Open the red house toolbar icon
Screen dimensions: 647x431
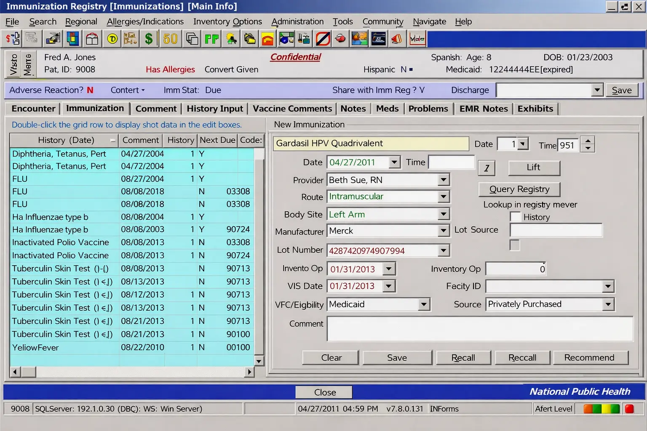[x=267, y=38]
